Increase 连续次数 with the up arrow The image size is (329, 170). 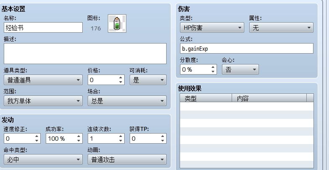coord(121,137)
